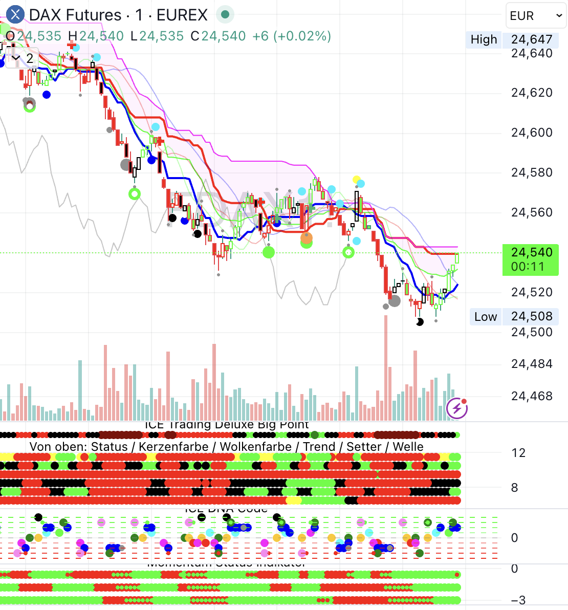Click the ICE DNA Code indicator title

pos(226,509)
